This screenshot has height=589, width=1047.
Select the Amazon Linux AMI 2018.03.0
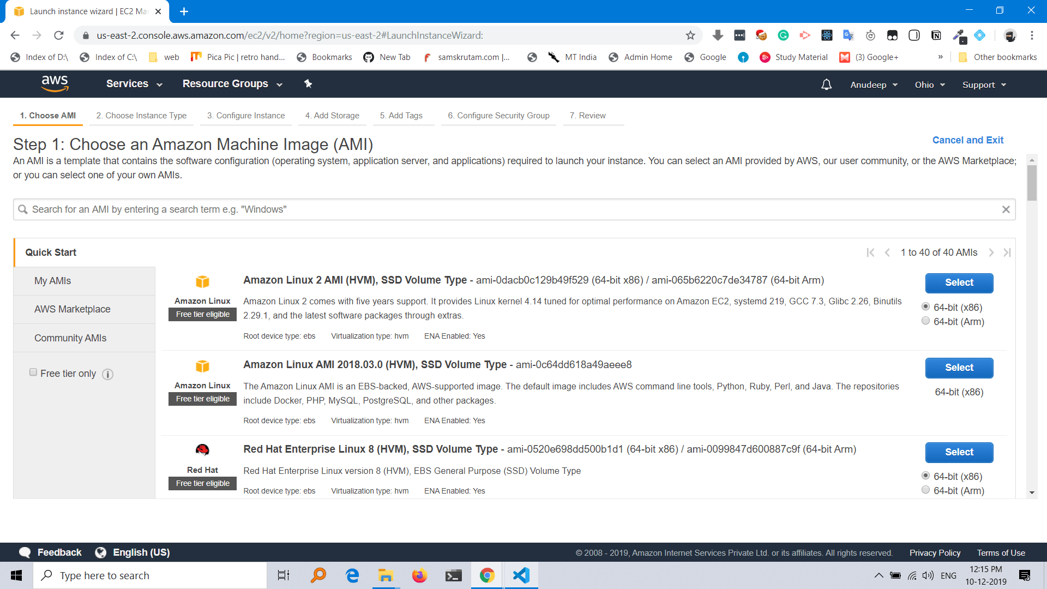pos(959,368)
